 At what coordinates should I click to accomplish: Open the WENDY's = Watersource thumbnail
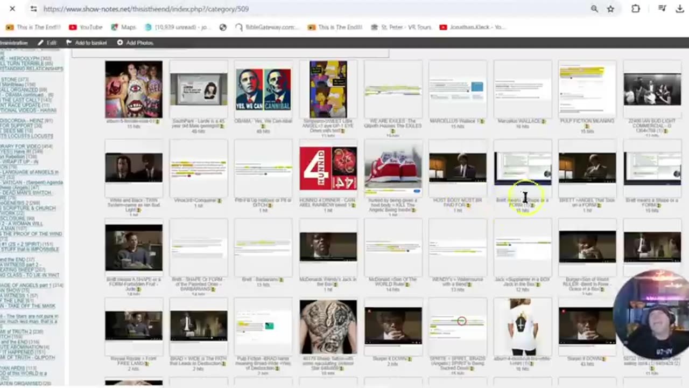pos(458,247)
